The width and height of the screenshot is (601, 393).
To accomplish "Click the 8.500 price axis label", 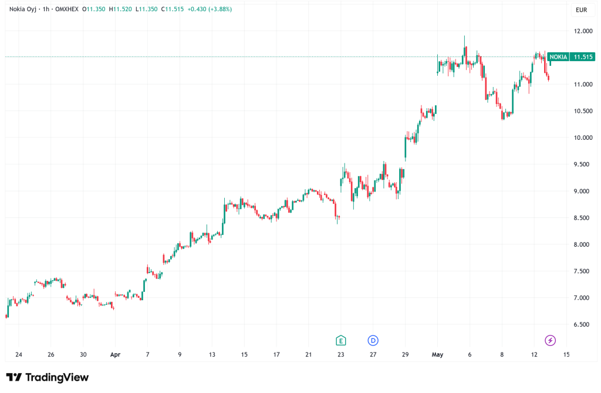I will coord(583,217).
